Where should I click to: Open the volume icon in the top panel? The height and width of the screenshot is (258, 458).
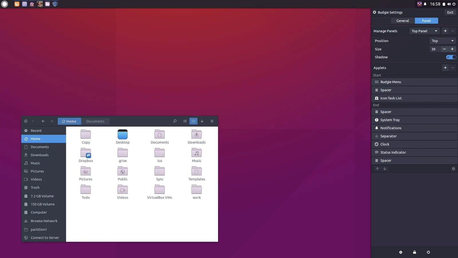449,4
